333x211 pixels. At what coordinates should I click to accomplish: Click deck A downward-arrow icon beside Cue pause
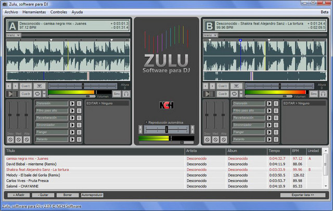(40, 86)
